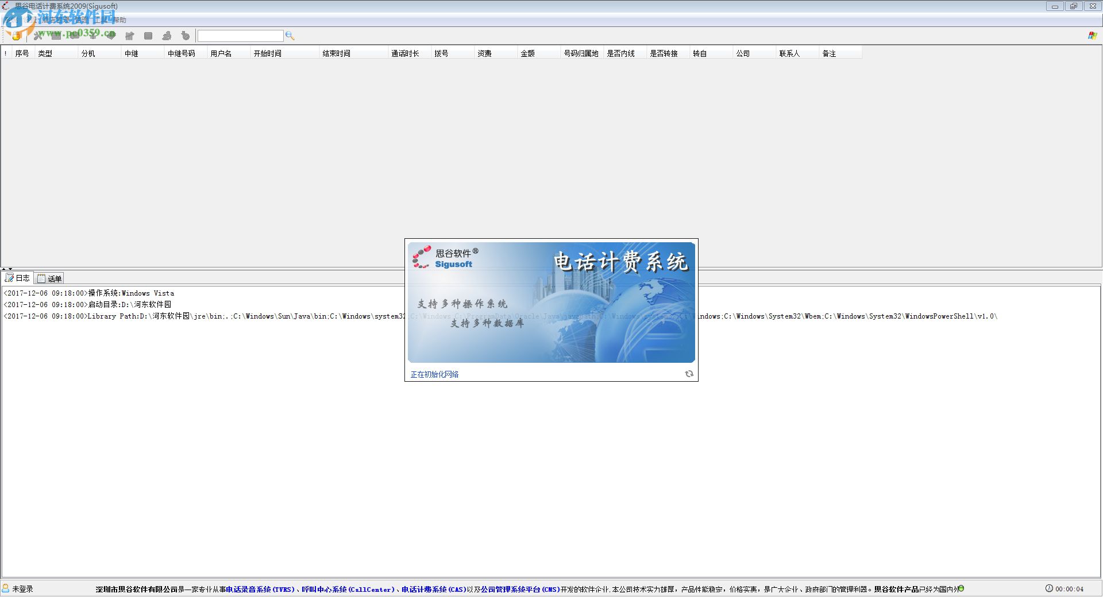Click the refresh icon on the splash dialog

point(689,374)
